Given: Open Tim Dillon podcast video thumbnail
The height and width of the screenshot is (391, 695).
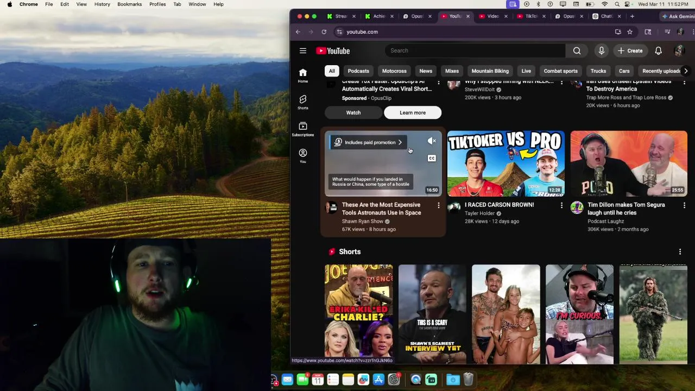Looking at the screenshot, I should tap(629, 163).
